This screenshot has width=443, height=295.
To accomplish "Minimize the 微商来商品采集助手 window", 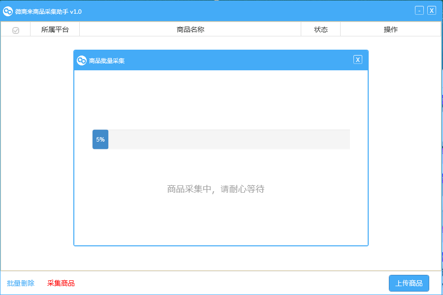I will (x=419, y=10).
